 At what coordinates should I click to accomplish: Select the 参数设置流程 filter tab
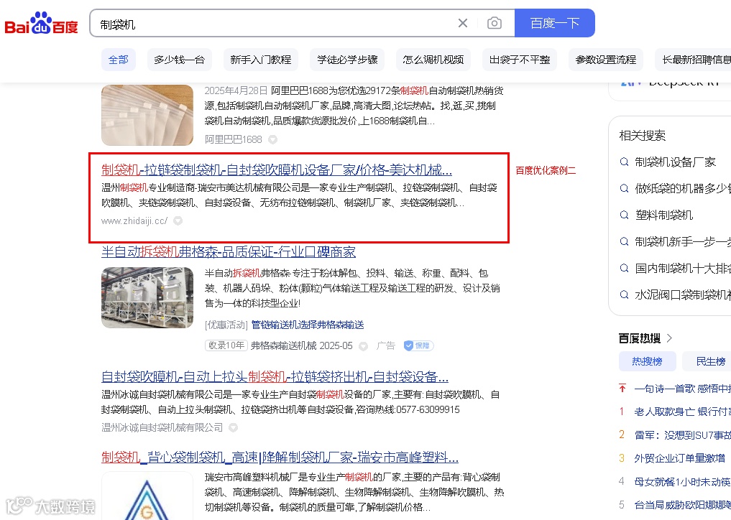click(x=606, y=60)
